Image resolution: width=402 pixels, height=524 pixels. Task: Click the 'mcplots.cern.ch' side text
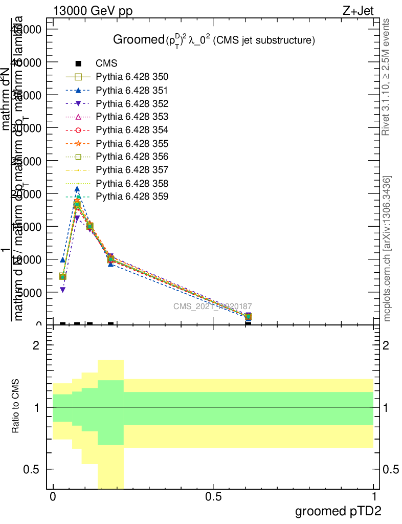click(386, 249)
